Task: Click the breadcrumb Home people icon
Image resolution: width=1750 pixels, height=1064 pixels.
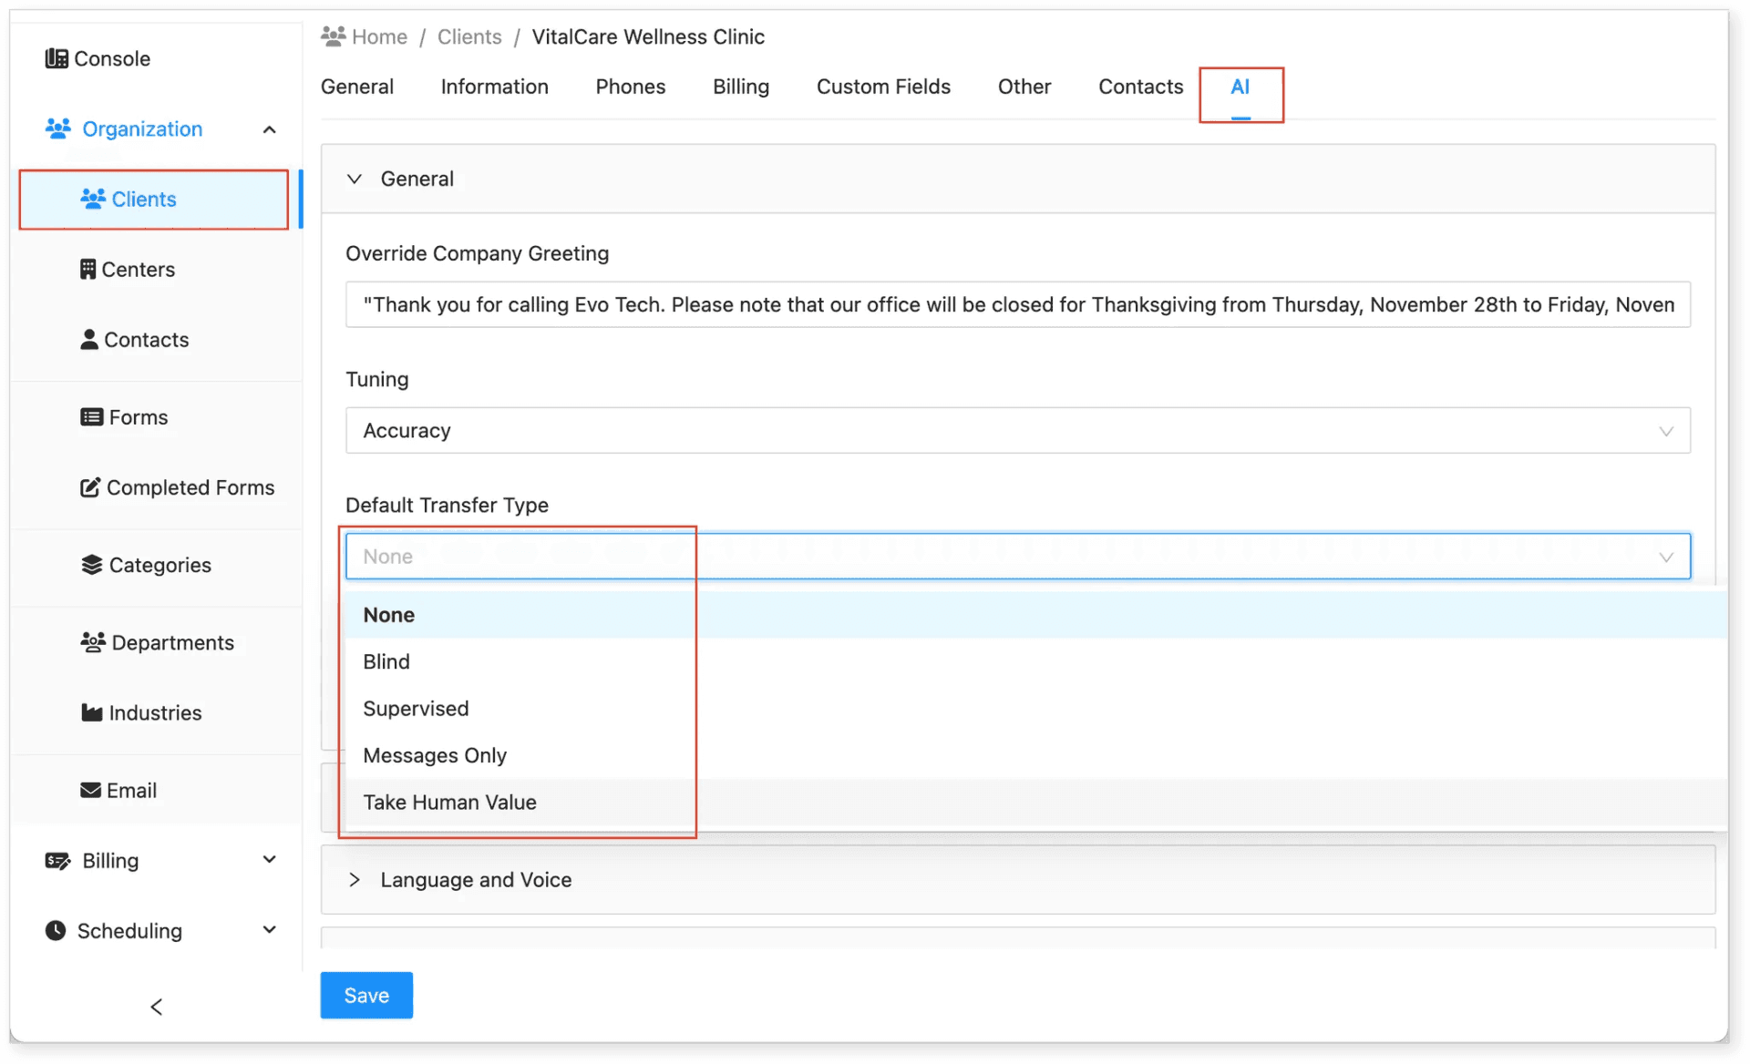Action: [x=334, y=36]
